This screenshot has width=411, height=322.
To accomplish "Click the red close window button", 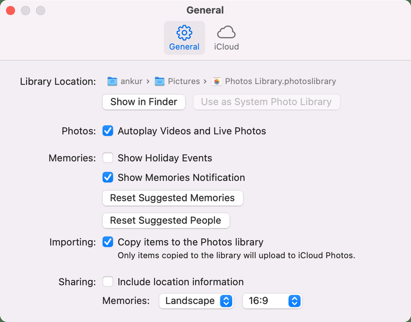I will coord(10,10).
